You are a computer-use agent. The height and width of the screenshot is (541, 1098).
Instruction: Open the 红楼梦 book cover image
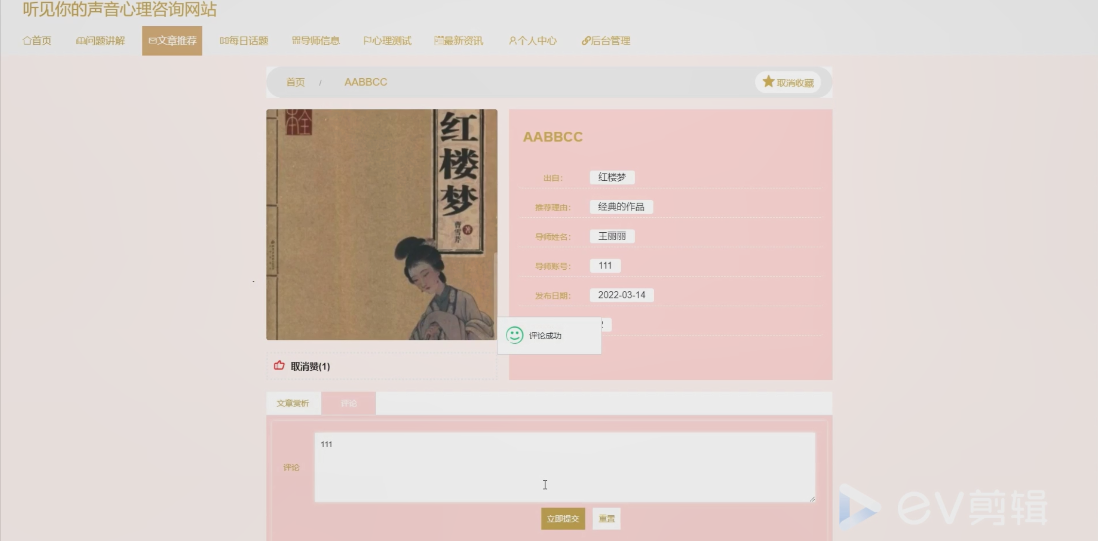tap(382, 225)
